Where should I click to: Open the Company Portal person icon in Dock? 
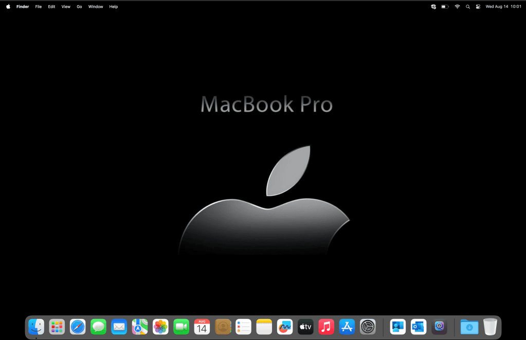pos(398,327)
